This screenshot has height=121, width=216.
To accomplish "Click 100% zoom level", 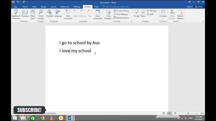I will tap(202, 113).
